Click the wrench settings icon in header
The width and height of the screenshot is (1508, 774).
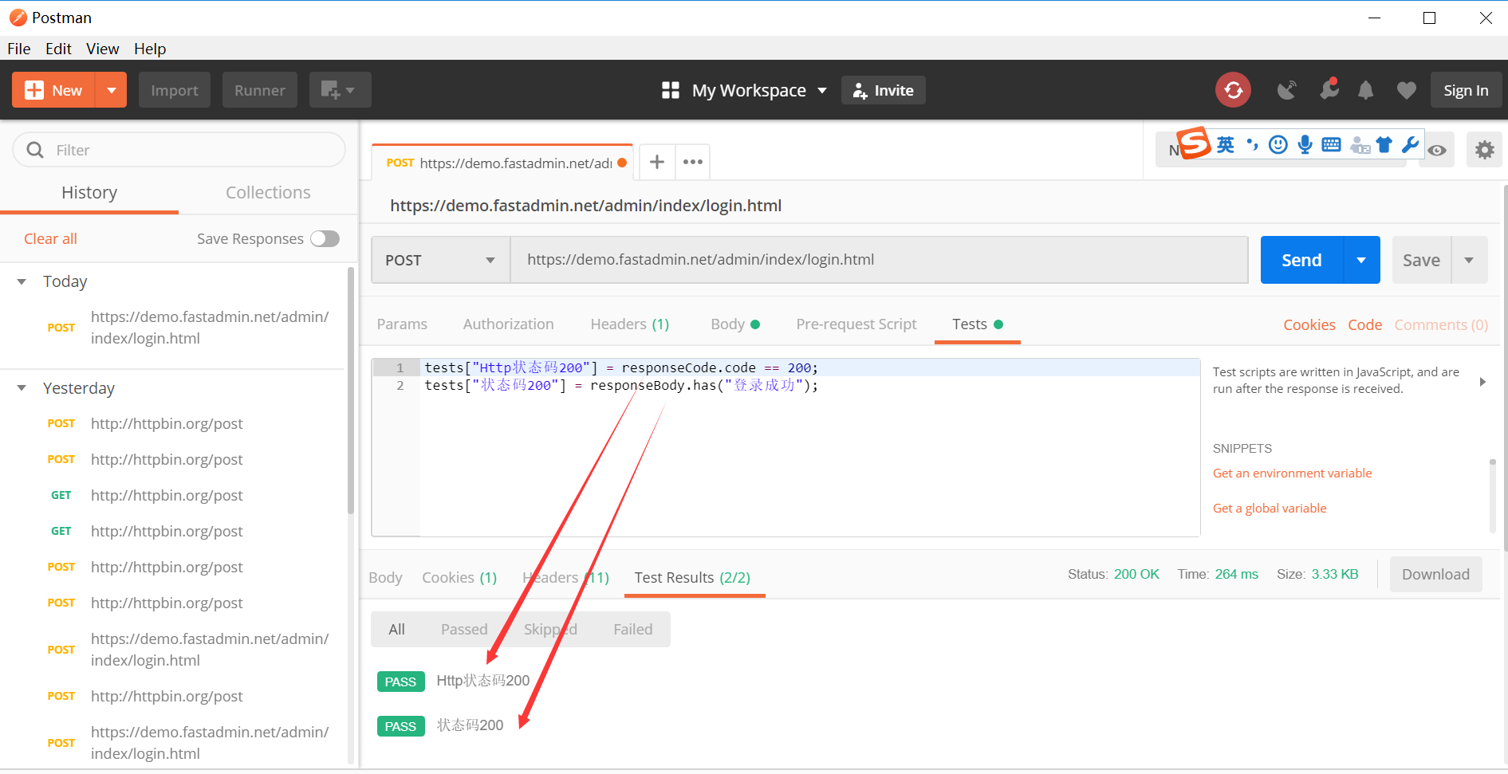pyautogui.click(x=1329, y=89)
